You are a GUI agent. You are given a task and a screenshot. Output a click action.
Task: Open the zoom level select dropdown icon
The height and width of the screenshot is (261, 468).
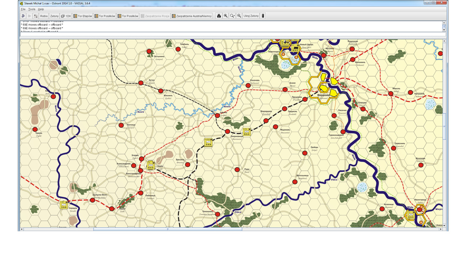click(232, 16)
